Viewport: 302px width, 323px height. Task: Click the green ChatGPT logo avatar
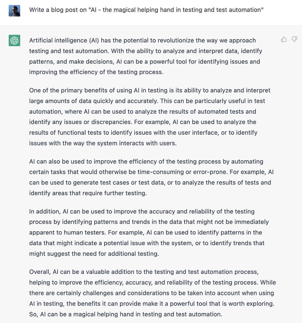(x=15, y=40)
